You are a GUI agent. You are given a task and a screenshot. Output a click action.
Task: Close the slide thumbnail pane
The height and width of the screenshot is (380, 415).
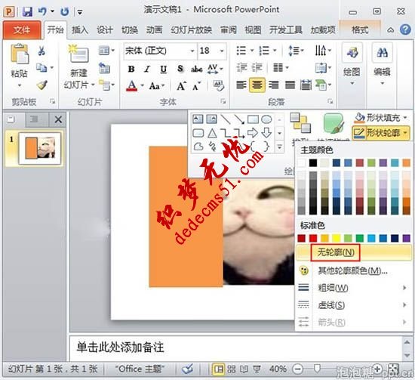tap(58, 119)
